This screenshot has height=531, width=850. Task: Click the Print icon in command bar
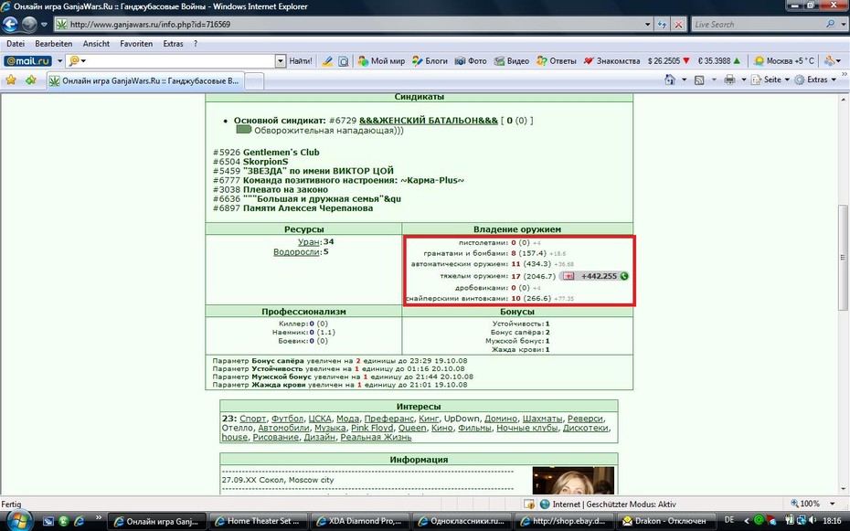click(x=729, y=80)
